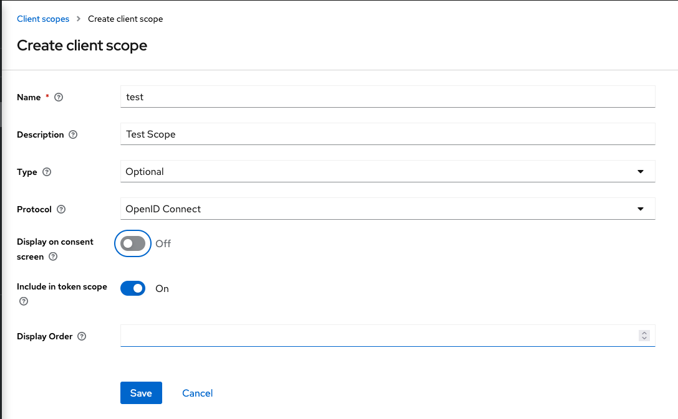Click the caret arrow on Type select
This screenshot has height=419, width=678.
coord(641,172)
